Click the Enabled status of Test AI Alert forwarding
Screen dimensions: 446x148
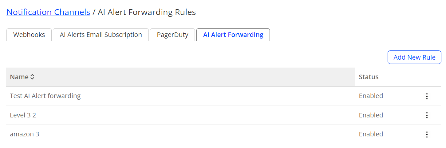pos(371,96)
